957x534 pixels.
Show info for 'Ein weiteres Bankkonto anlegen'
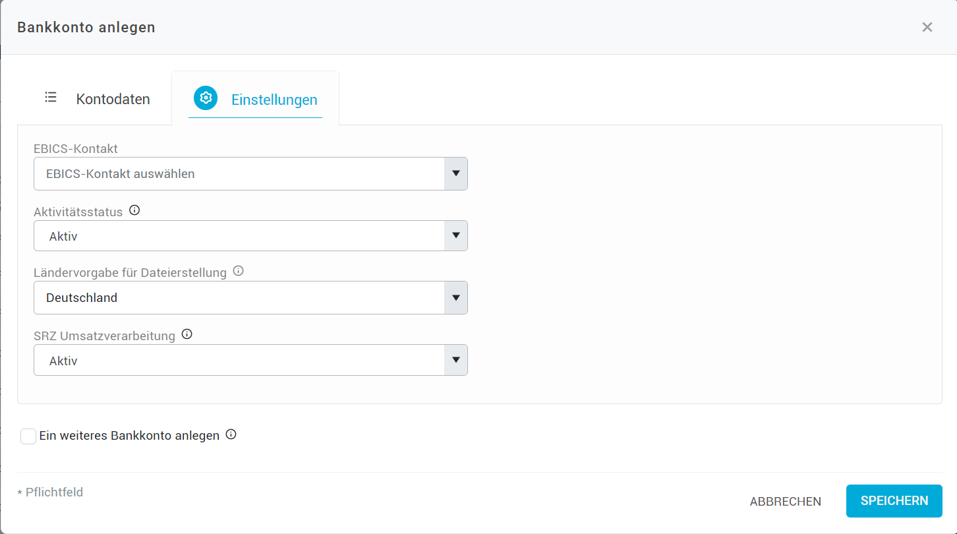231,434
